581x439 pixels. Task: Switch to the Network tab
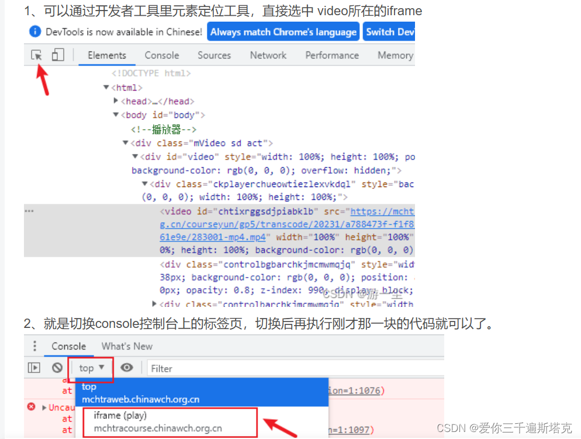click(x=268, y=54)
